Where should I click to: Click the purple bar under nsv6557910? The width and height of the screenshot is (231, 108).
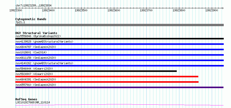[x=119, y=87]
